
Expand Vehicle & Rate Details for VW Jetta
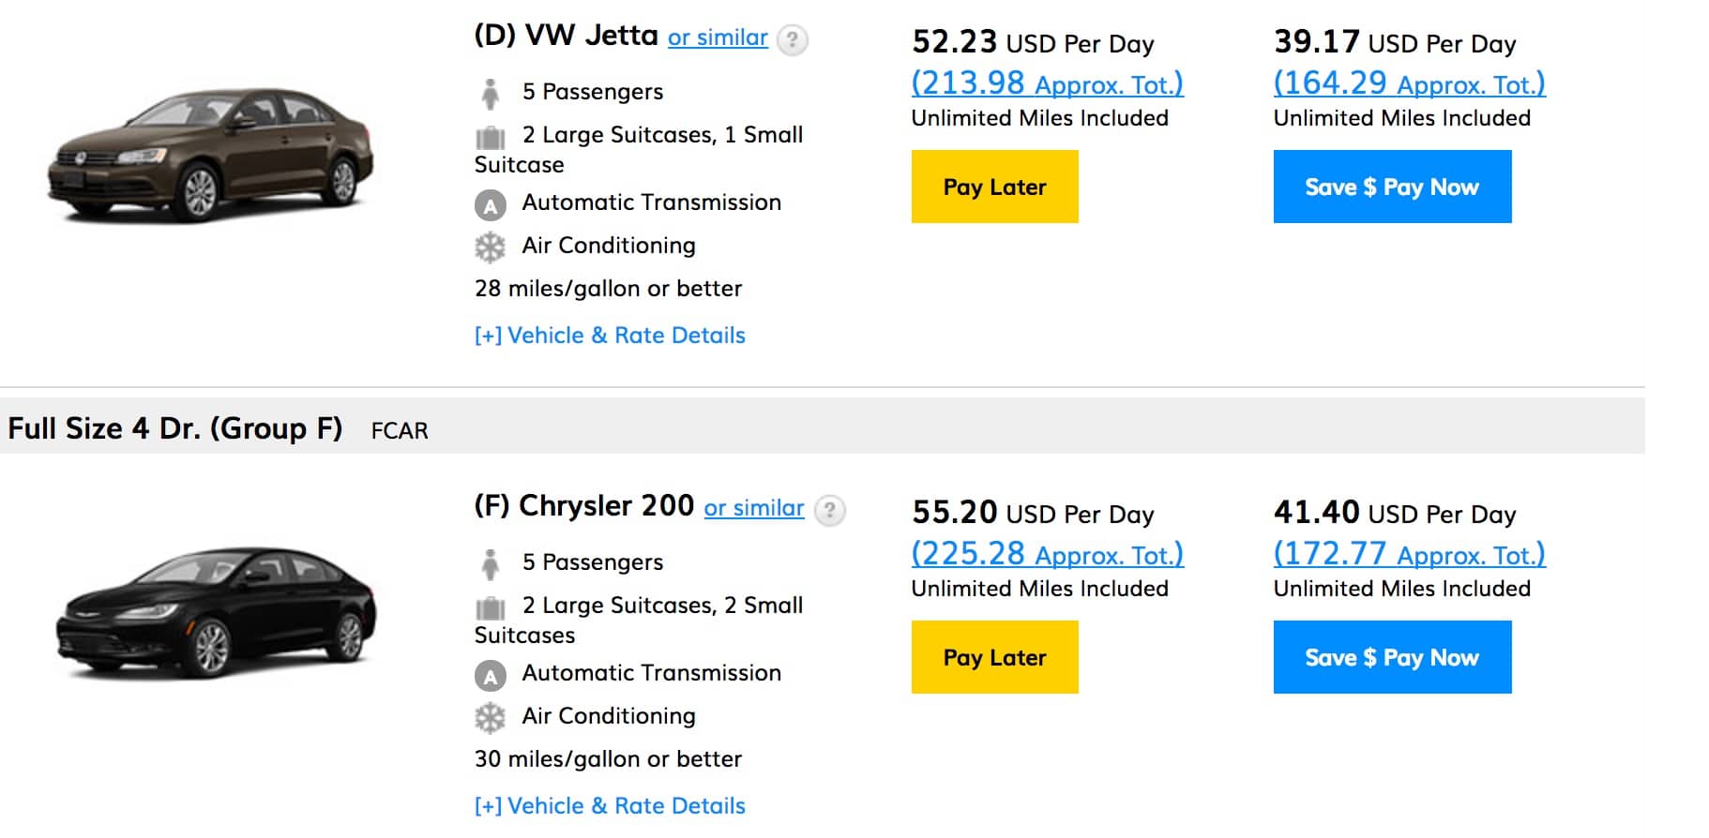[x=609, y=335]
